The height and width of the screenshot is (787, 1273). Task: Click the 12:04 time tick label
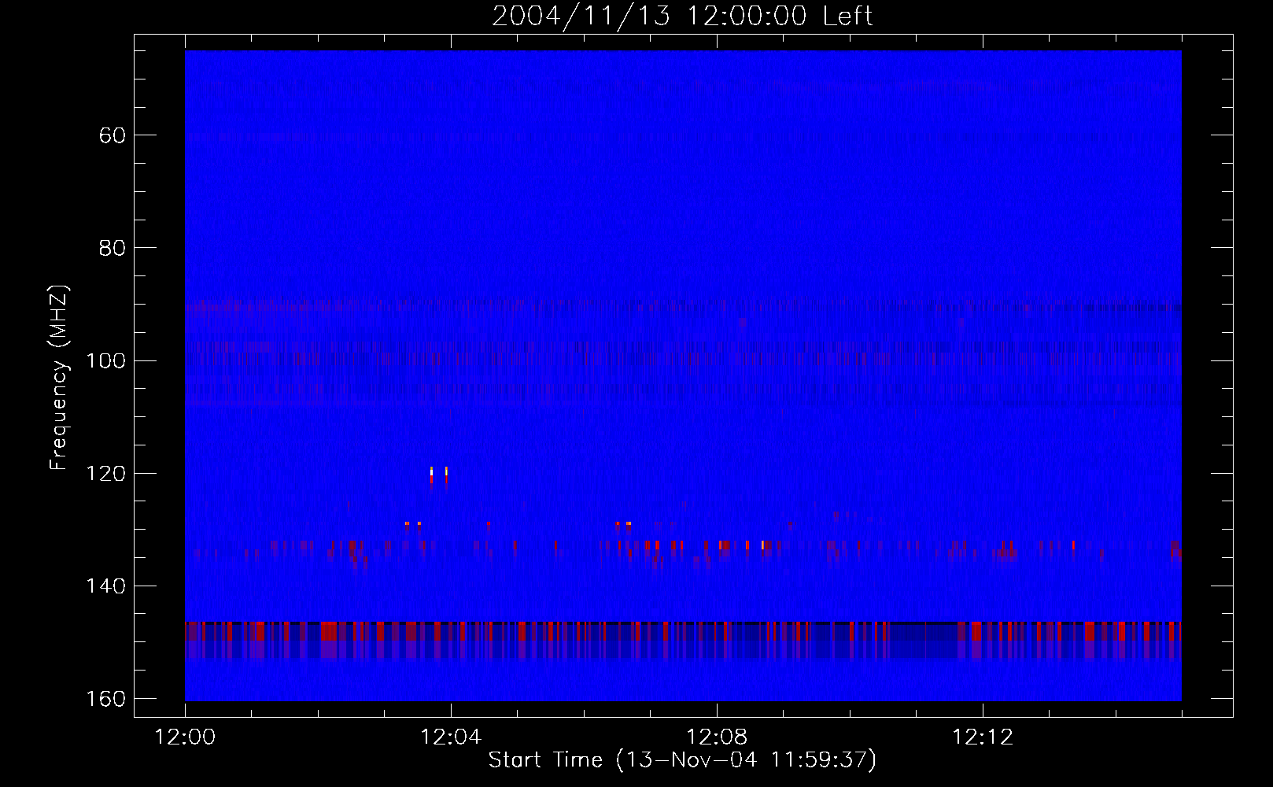tap(451, 737)
